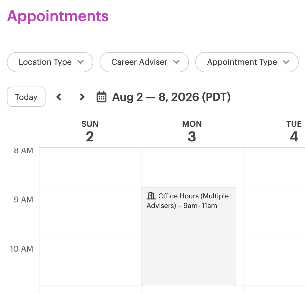Select Tuesday 4 column header
The image size is (305, 294).
coord(294,131)
